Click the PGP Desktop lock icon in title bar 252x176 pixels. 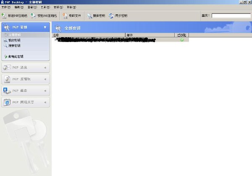[x=2, y=2]
